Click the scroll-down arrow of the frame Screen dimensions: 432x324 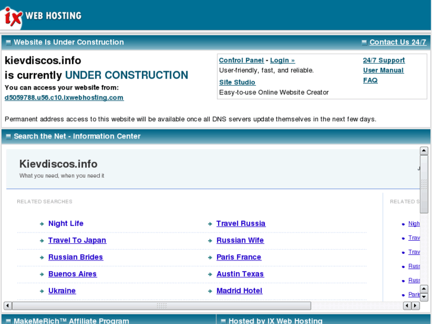click(424, 297)
